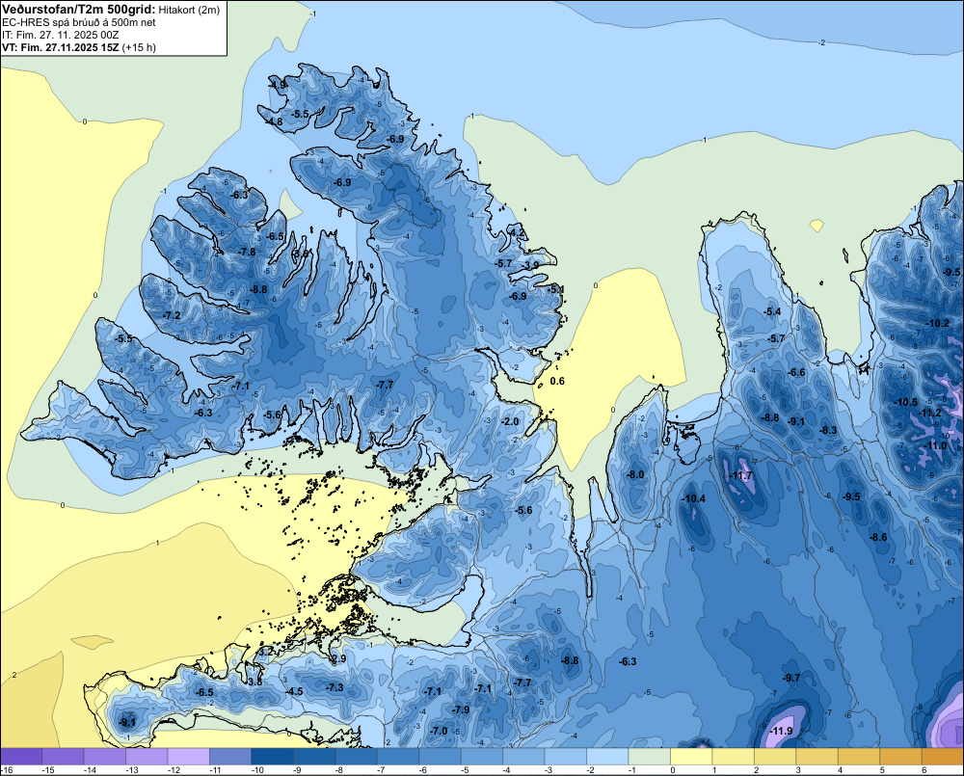
Task: Click the orange legend swatch right of 6
Action: tap(943, 757)
